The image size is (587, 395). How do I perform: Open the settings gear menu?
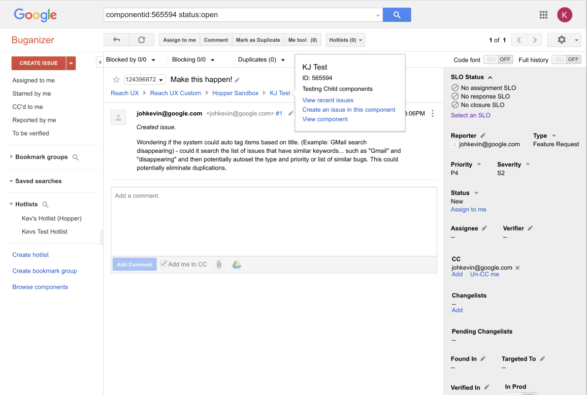click(x=562, y=40)
